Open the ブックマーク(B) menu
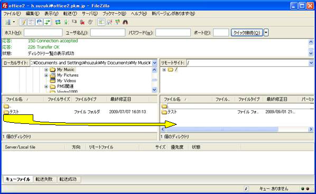This screenshot has width=316, height=194. point(114,14)
